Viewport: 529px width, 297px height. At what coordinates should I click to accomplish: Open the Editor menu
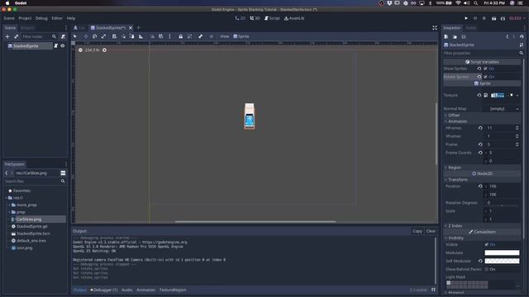(x=57, y=18)
